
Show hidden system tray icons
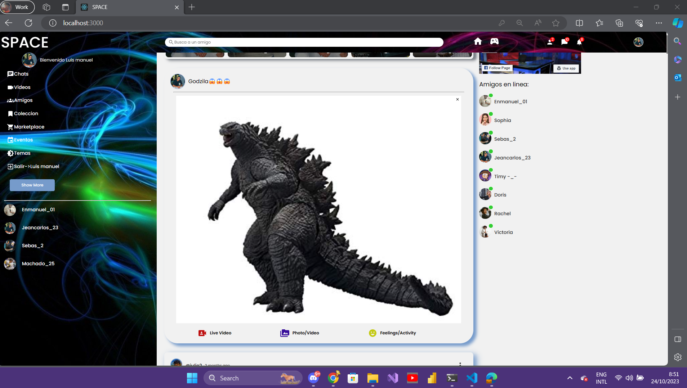[x=570, y=378]
